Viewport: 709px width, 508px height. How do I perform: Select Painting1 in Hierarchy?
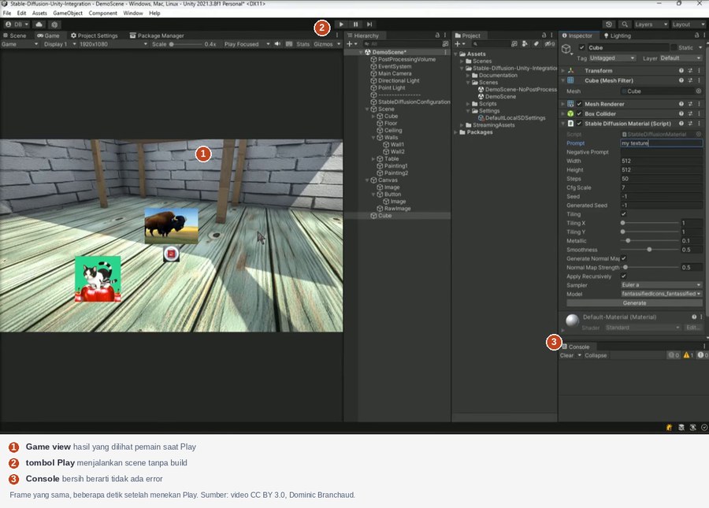(392, 166)
